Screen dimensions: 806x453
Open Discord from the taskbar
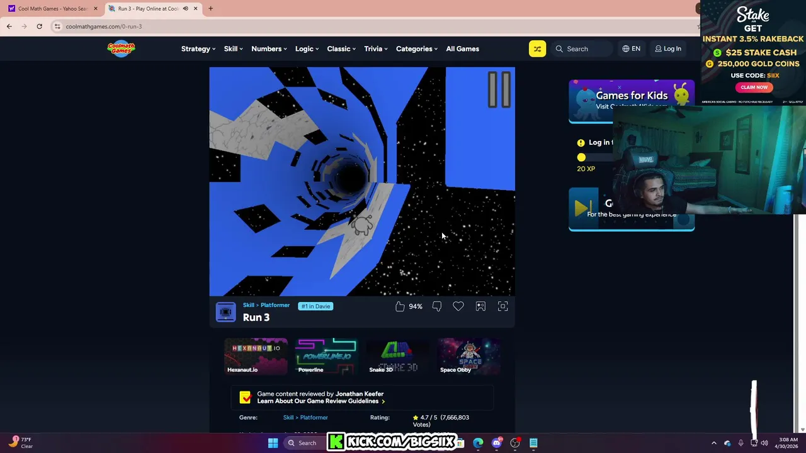pos(497,443)
